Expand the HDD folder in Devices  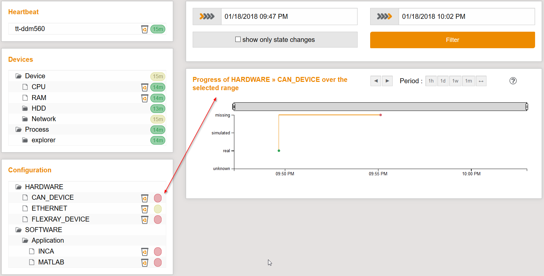(x=25, y=109)
